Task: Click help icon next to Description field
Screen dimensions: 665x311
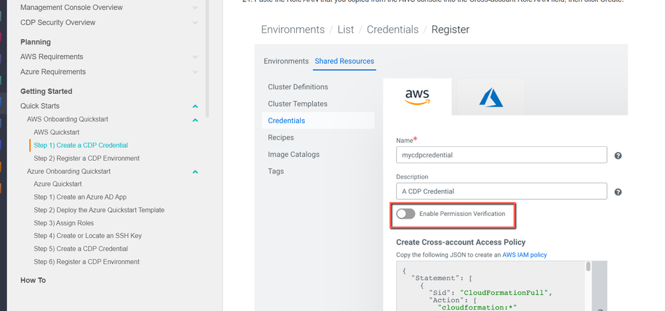Action: (618, 192)
